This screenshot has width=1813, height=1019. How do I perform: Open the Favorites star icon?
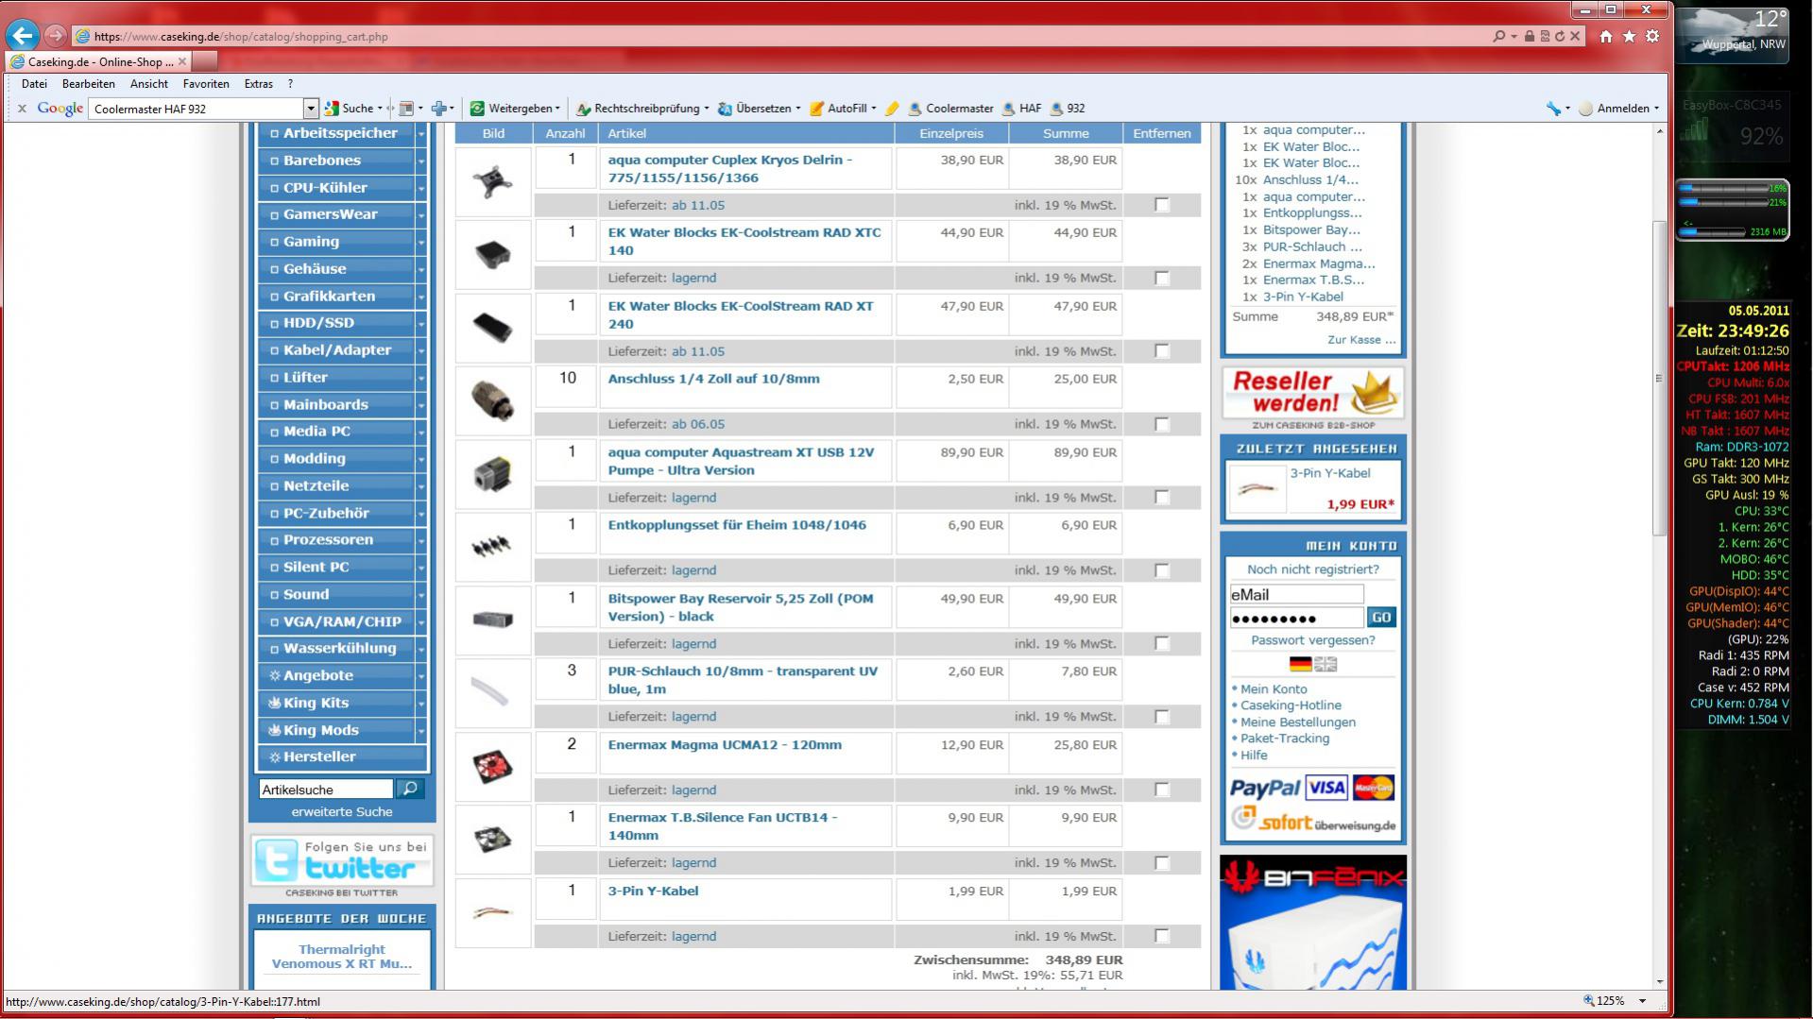click(x=1629, y=36)
